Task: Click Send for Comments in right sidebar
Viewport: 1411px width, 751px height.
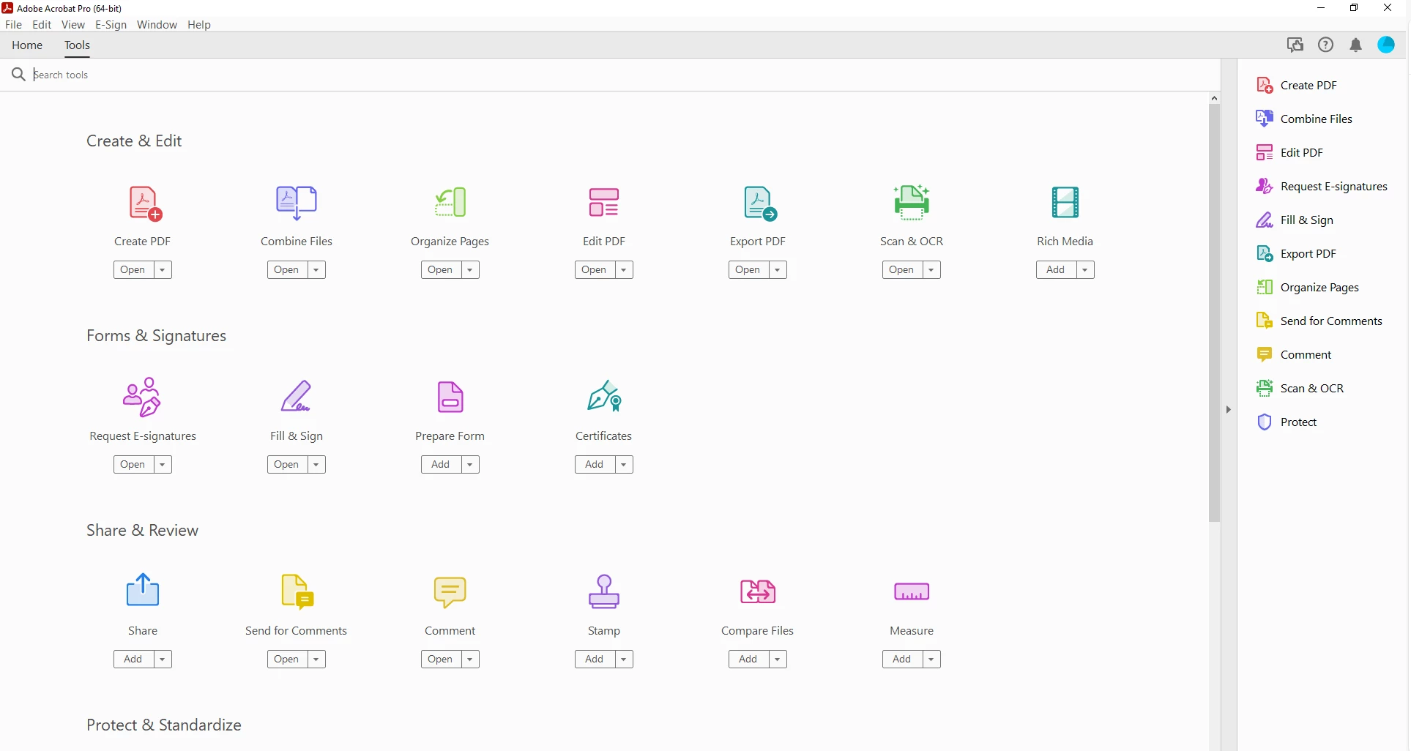Action: click(1319, 321)
